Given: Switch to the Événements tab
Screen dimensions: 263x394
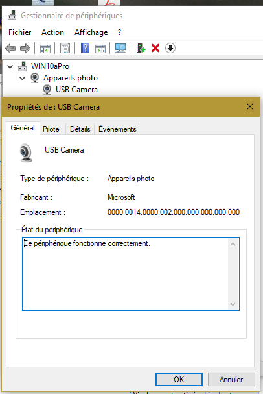Looking at the screenshot, I should [117, 129].
